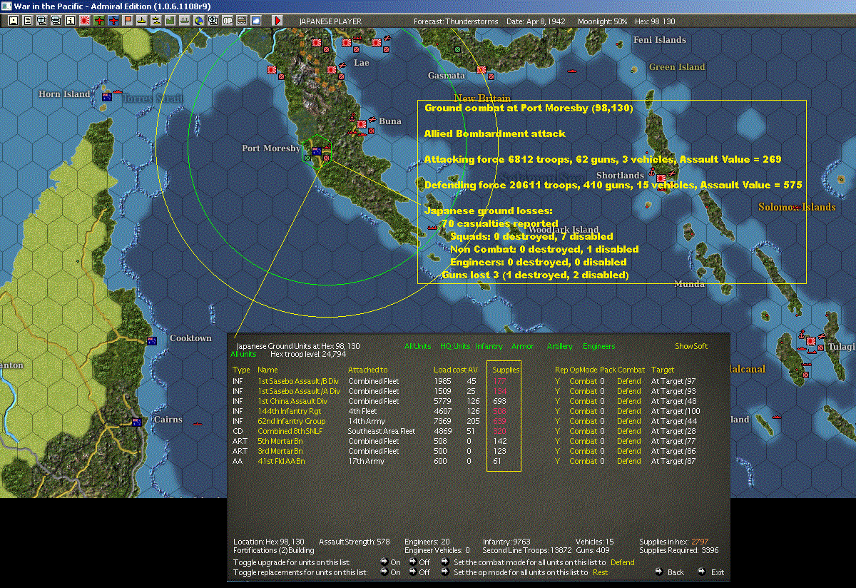The width and height of the screenshot is (856, 588).
Task: Filter list by Artillery
Action: [560, 346]
